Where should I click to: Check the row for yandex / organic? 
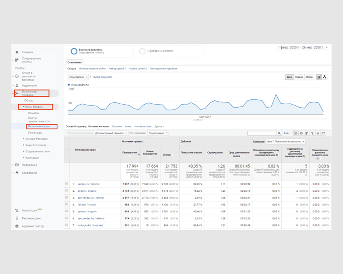67,211
